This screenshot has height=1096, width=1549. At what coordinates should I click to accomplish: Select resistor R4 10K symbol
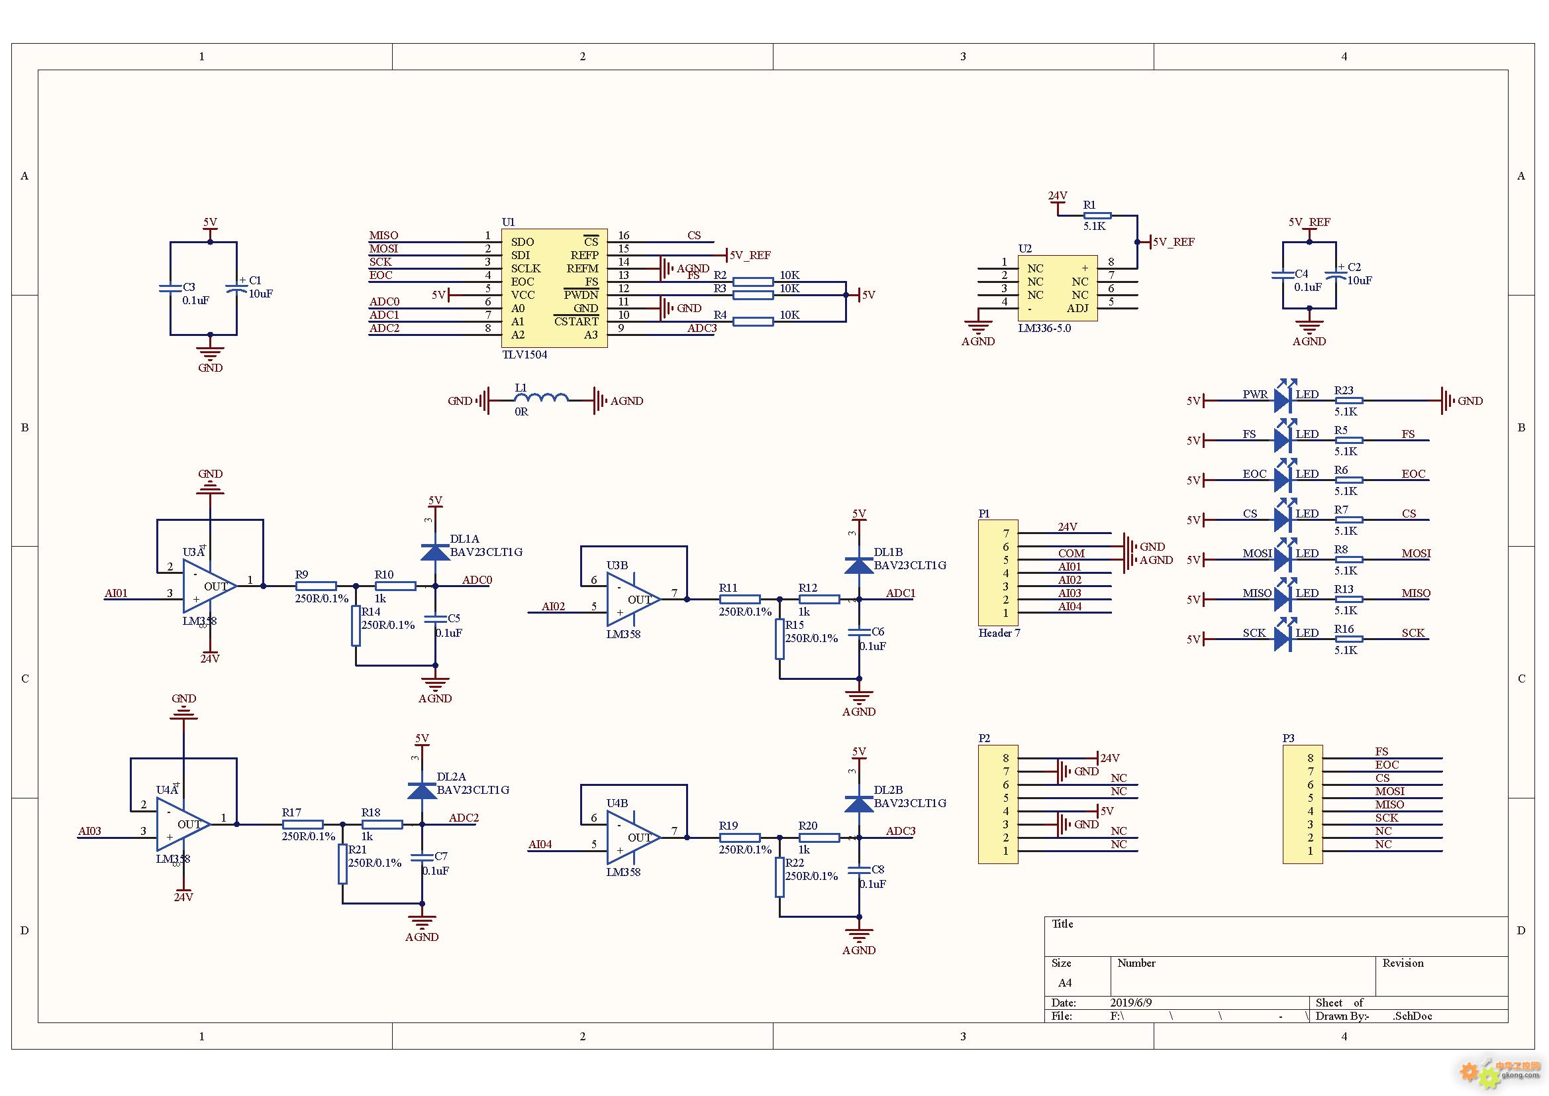(753, 321)
